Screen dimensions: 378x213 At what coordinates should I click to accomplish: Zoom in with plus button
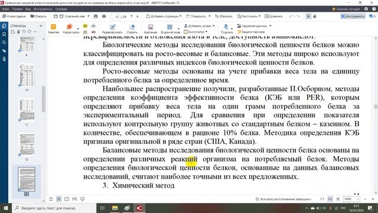373,199
